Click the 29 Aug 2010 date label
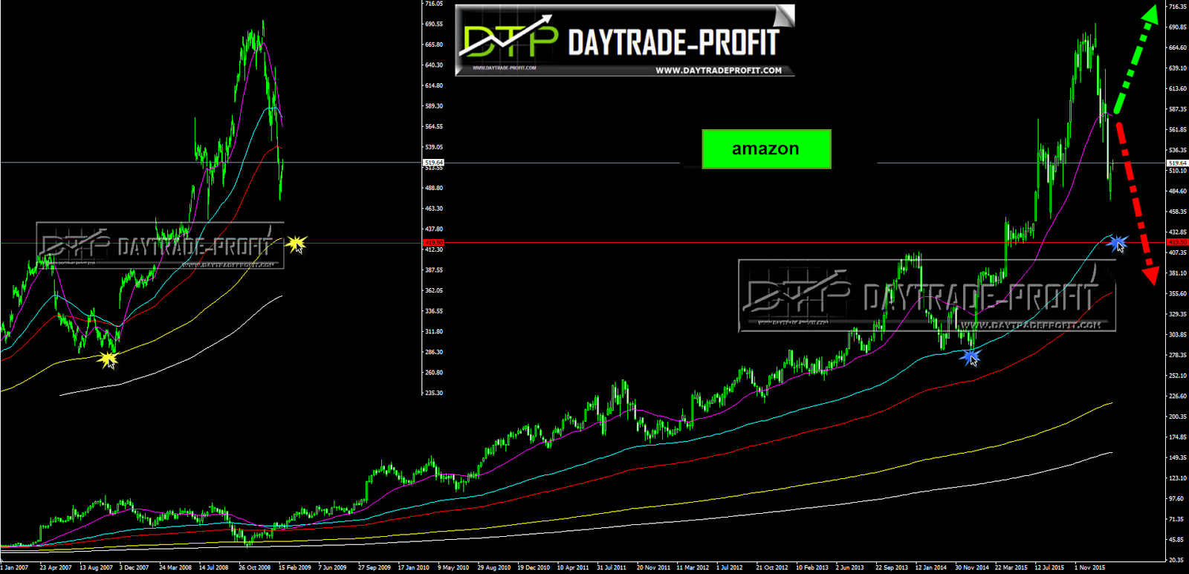Image resolution: width=1189 pixels, height=574 pixels. 493,568
